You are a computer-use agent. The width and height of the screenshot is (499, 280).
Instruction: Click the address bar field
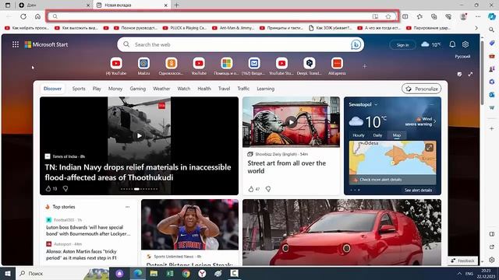[221, 16]
